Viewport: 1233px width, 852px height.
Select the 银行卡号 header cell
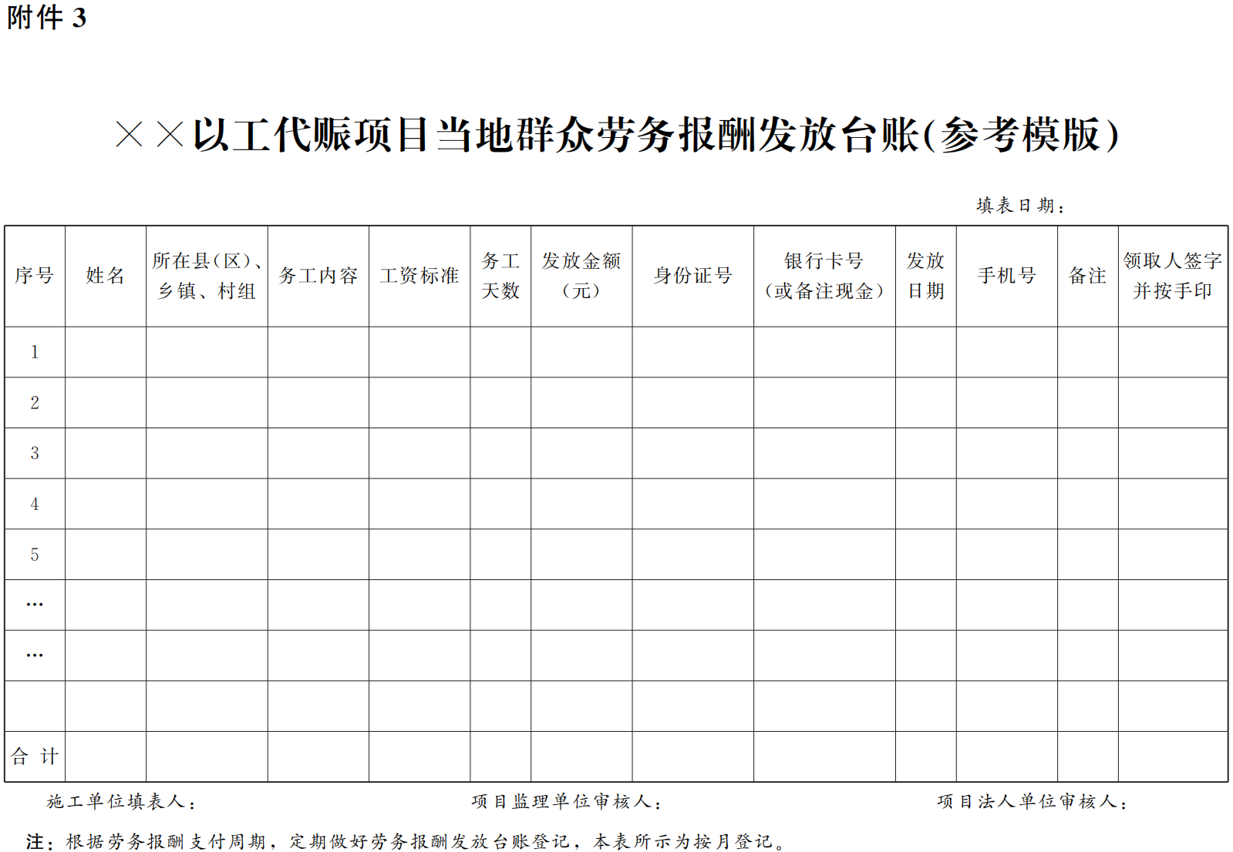[x=824, y=276]
